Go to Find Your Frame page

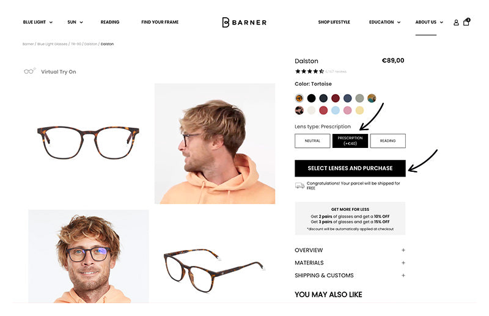160,22
